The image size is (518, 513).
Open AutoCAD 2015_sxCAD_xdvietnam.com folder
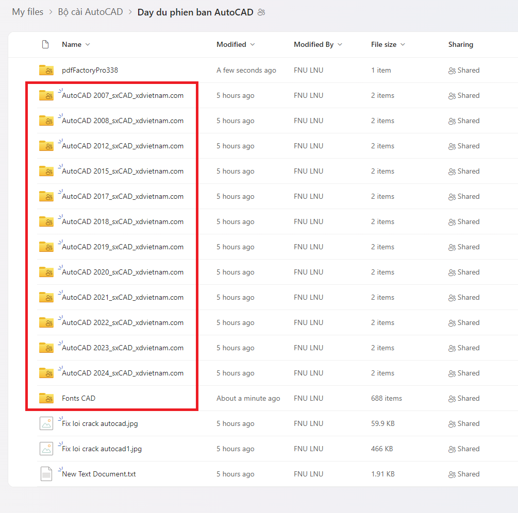point(123,172)
